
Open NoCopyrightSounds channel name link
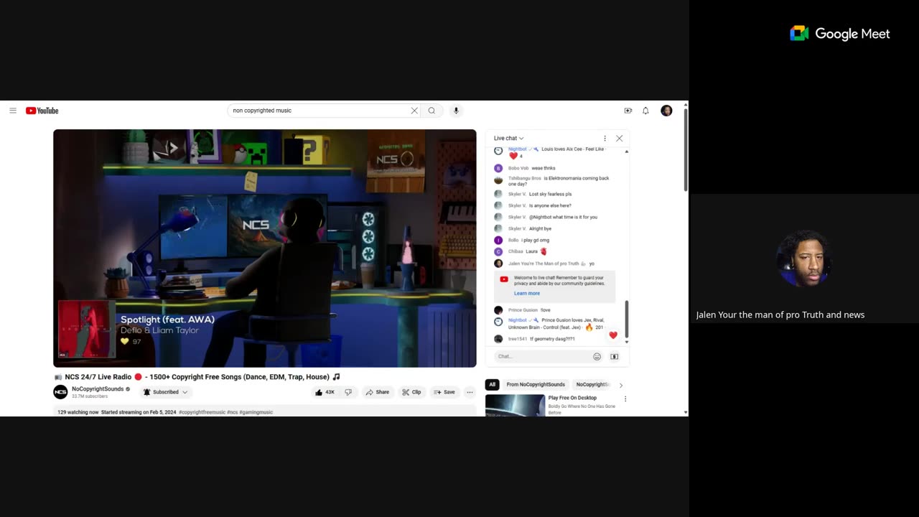point(98,389)
